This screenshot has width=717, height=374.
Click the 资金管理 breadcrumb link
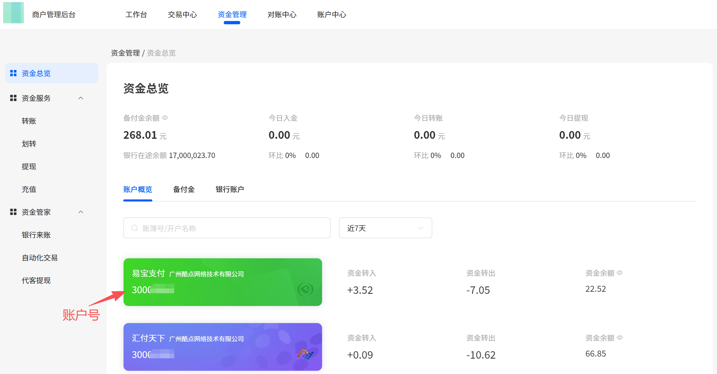pyautogui.click(x=125, y=53)
